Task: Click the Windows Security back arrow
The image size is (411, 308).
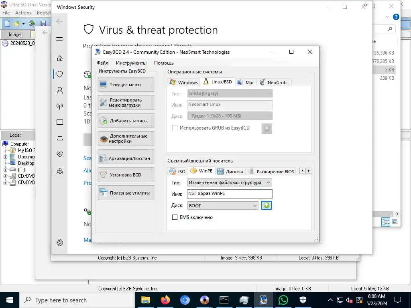Action: [x=59, y=21]
